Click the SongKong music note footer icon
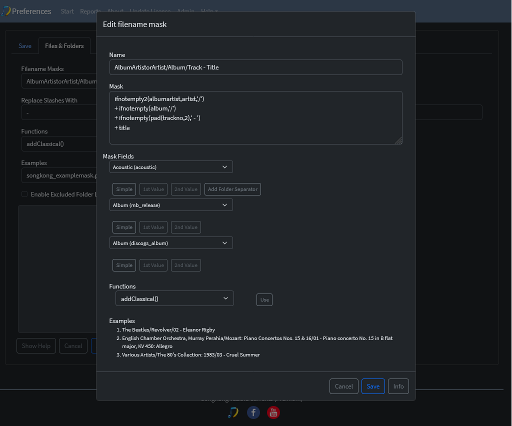512x426 pixels. click(233, 412)
